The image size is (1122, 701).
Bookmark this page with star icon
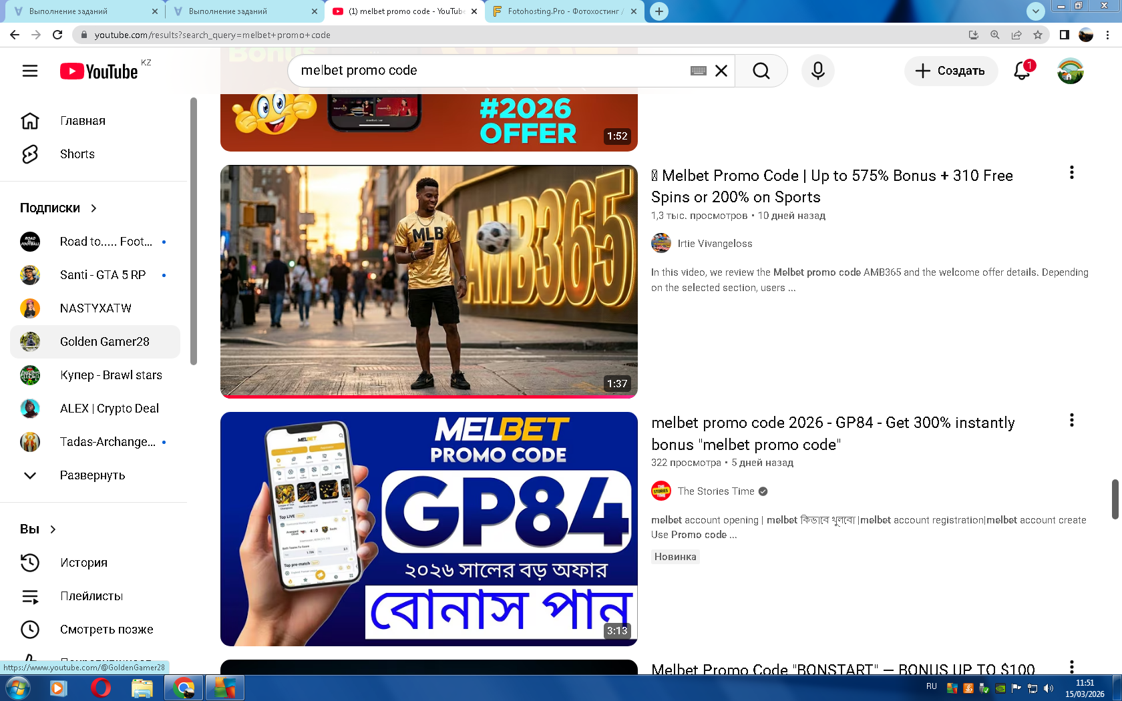(1038, 35)
